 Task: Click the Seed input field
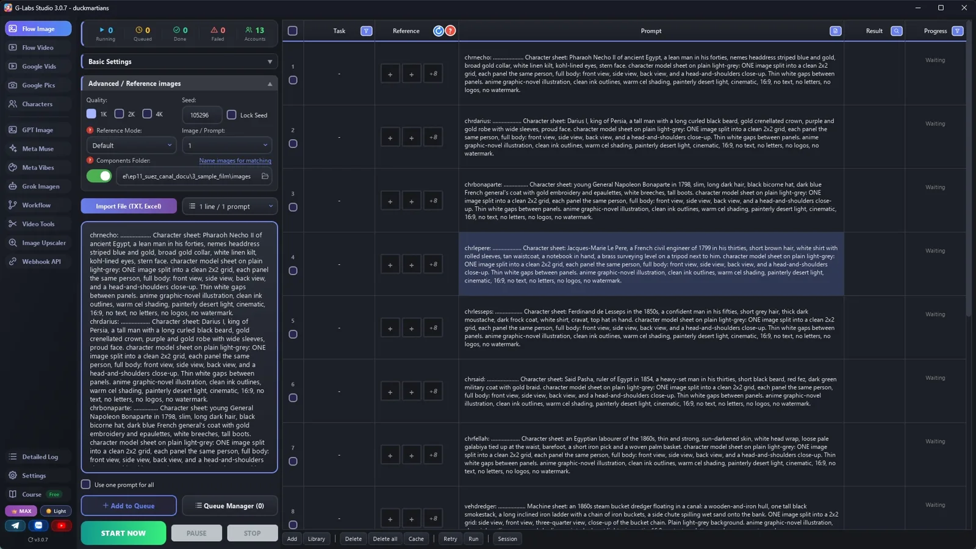click(202, 115)
